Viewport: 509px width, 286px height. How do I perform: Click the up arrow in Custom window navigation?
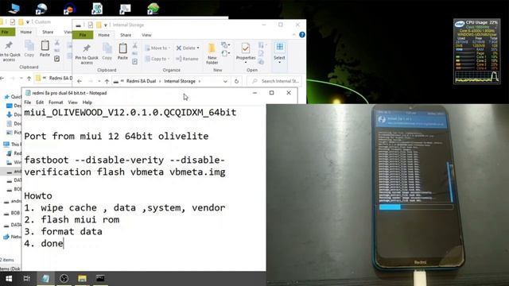pos(29,78)
